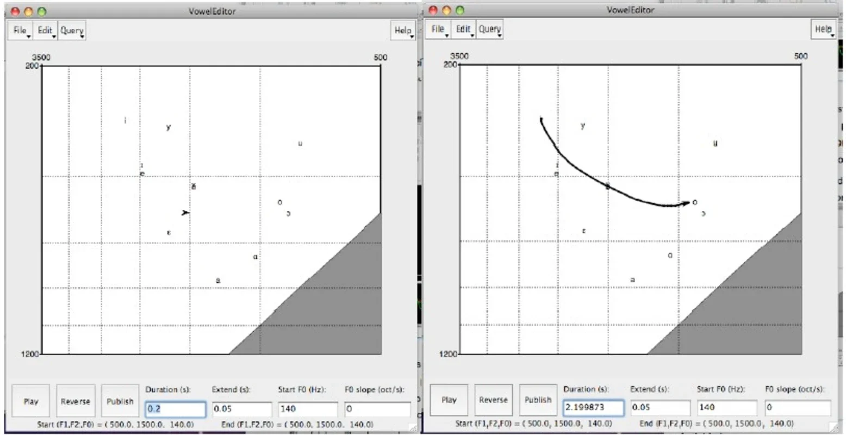Open File menu in right VowelEditor window
Screen dimensions: 846x435
tap(438, 29)
